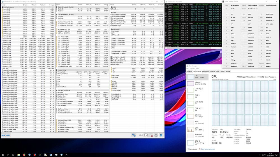Click the Cmd2t value field
Viewport: 280px width, 157px height.
coord(226,9)
